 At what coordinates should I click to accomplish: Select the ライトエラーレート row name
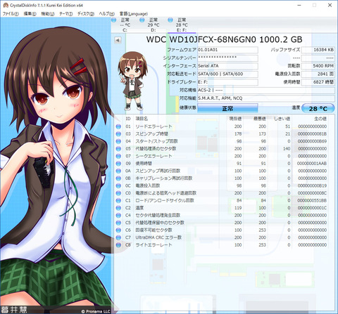click(154, 245)
